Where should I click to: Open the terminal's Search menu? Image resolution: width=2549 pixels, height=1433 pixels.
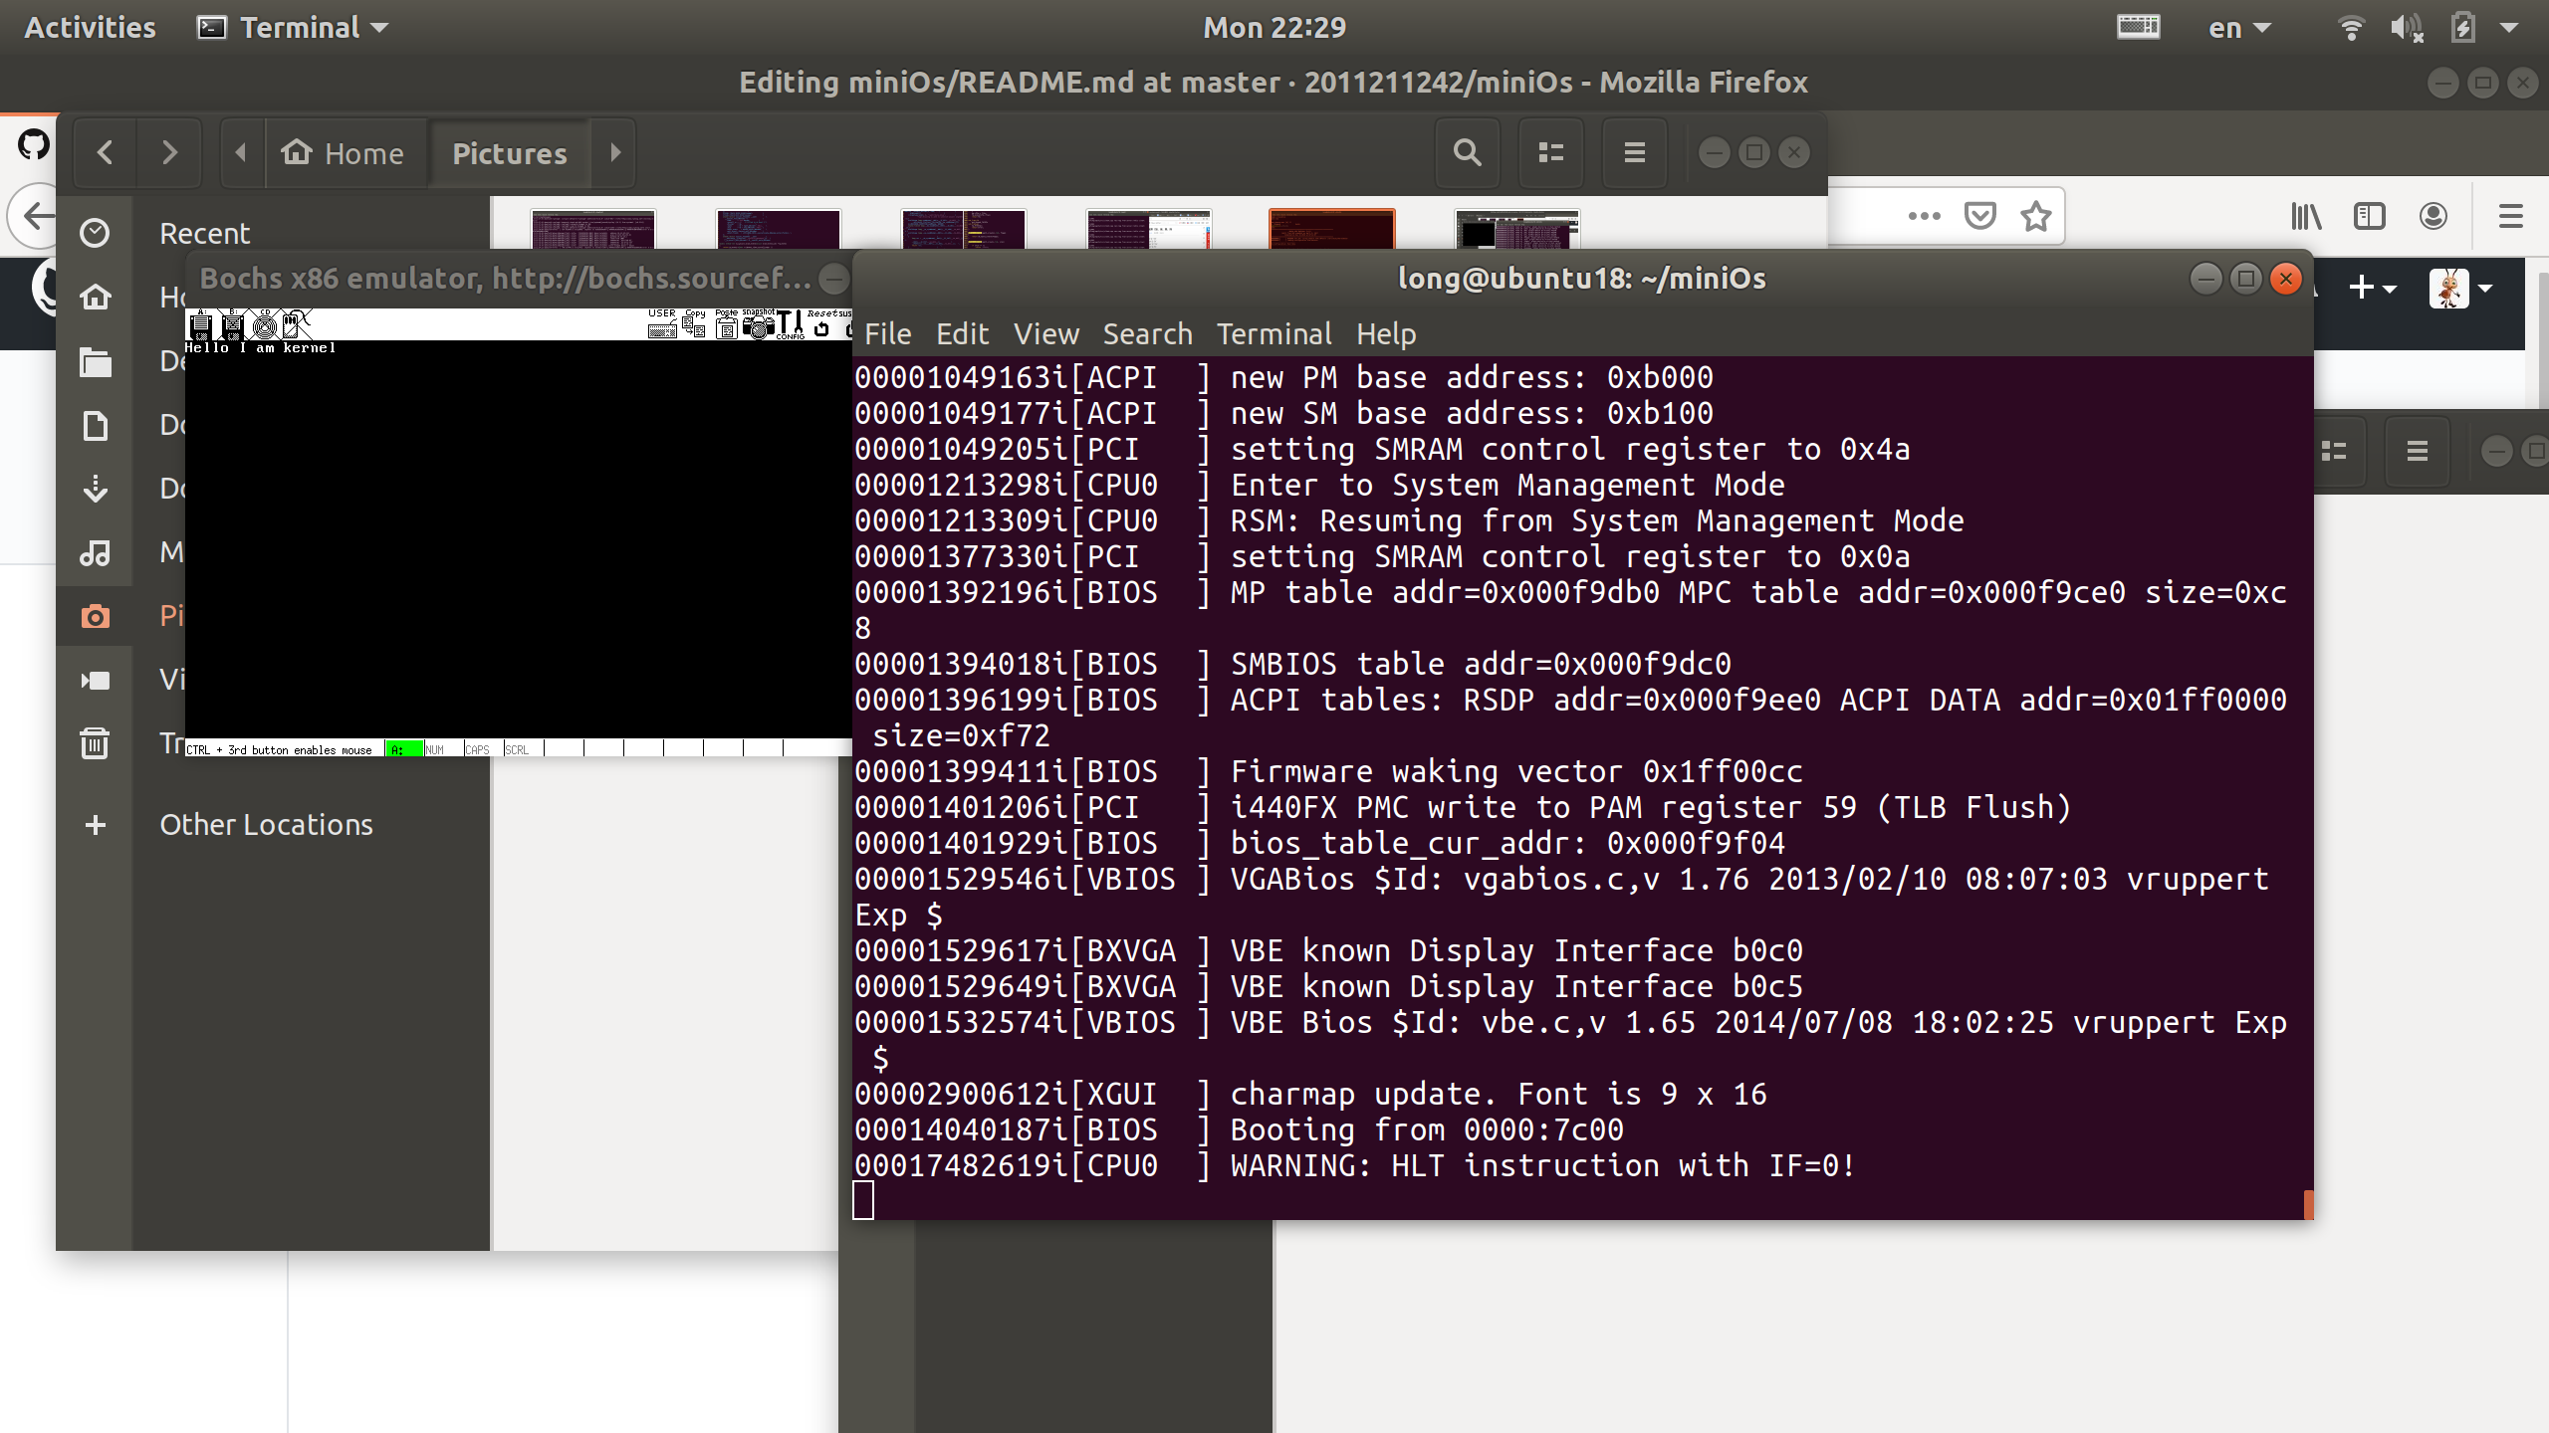[x=1147, y=334]
